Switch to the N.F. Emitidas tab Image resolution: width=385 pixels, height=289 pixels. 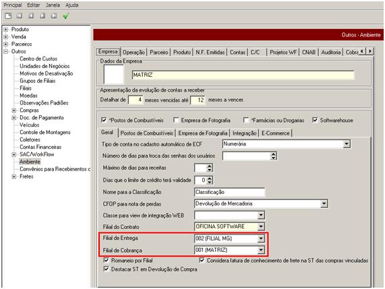click(210, 53)
